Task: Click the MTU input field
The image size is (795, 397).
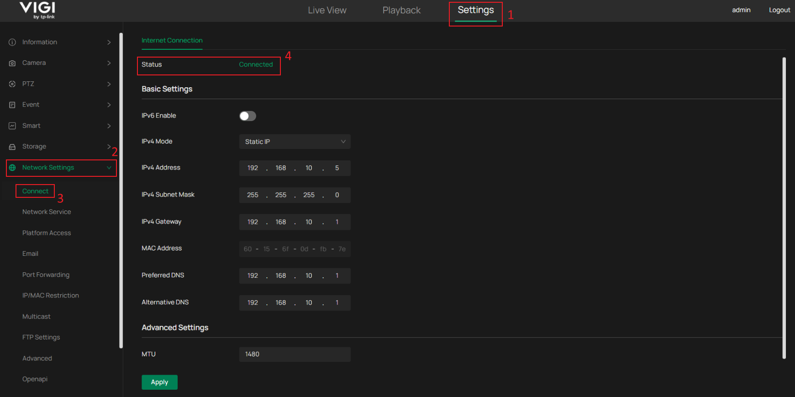Action: click(295, 354)
